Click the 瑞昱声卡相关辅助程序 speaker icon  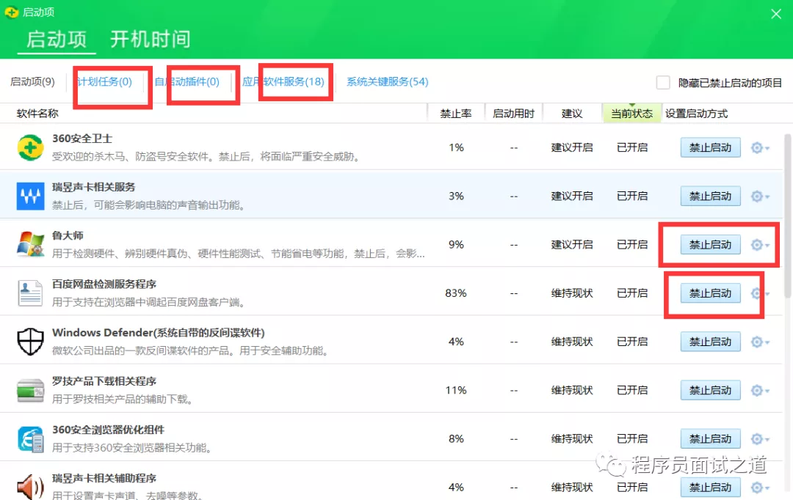click(x=30, y=487)
